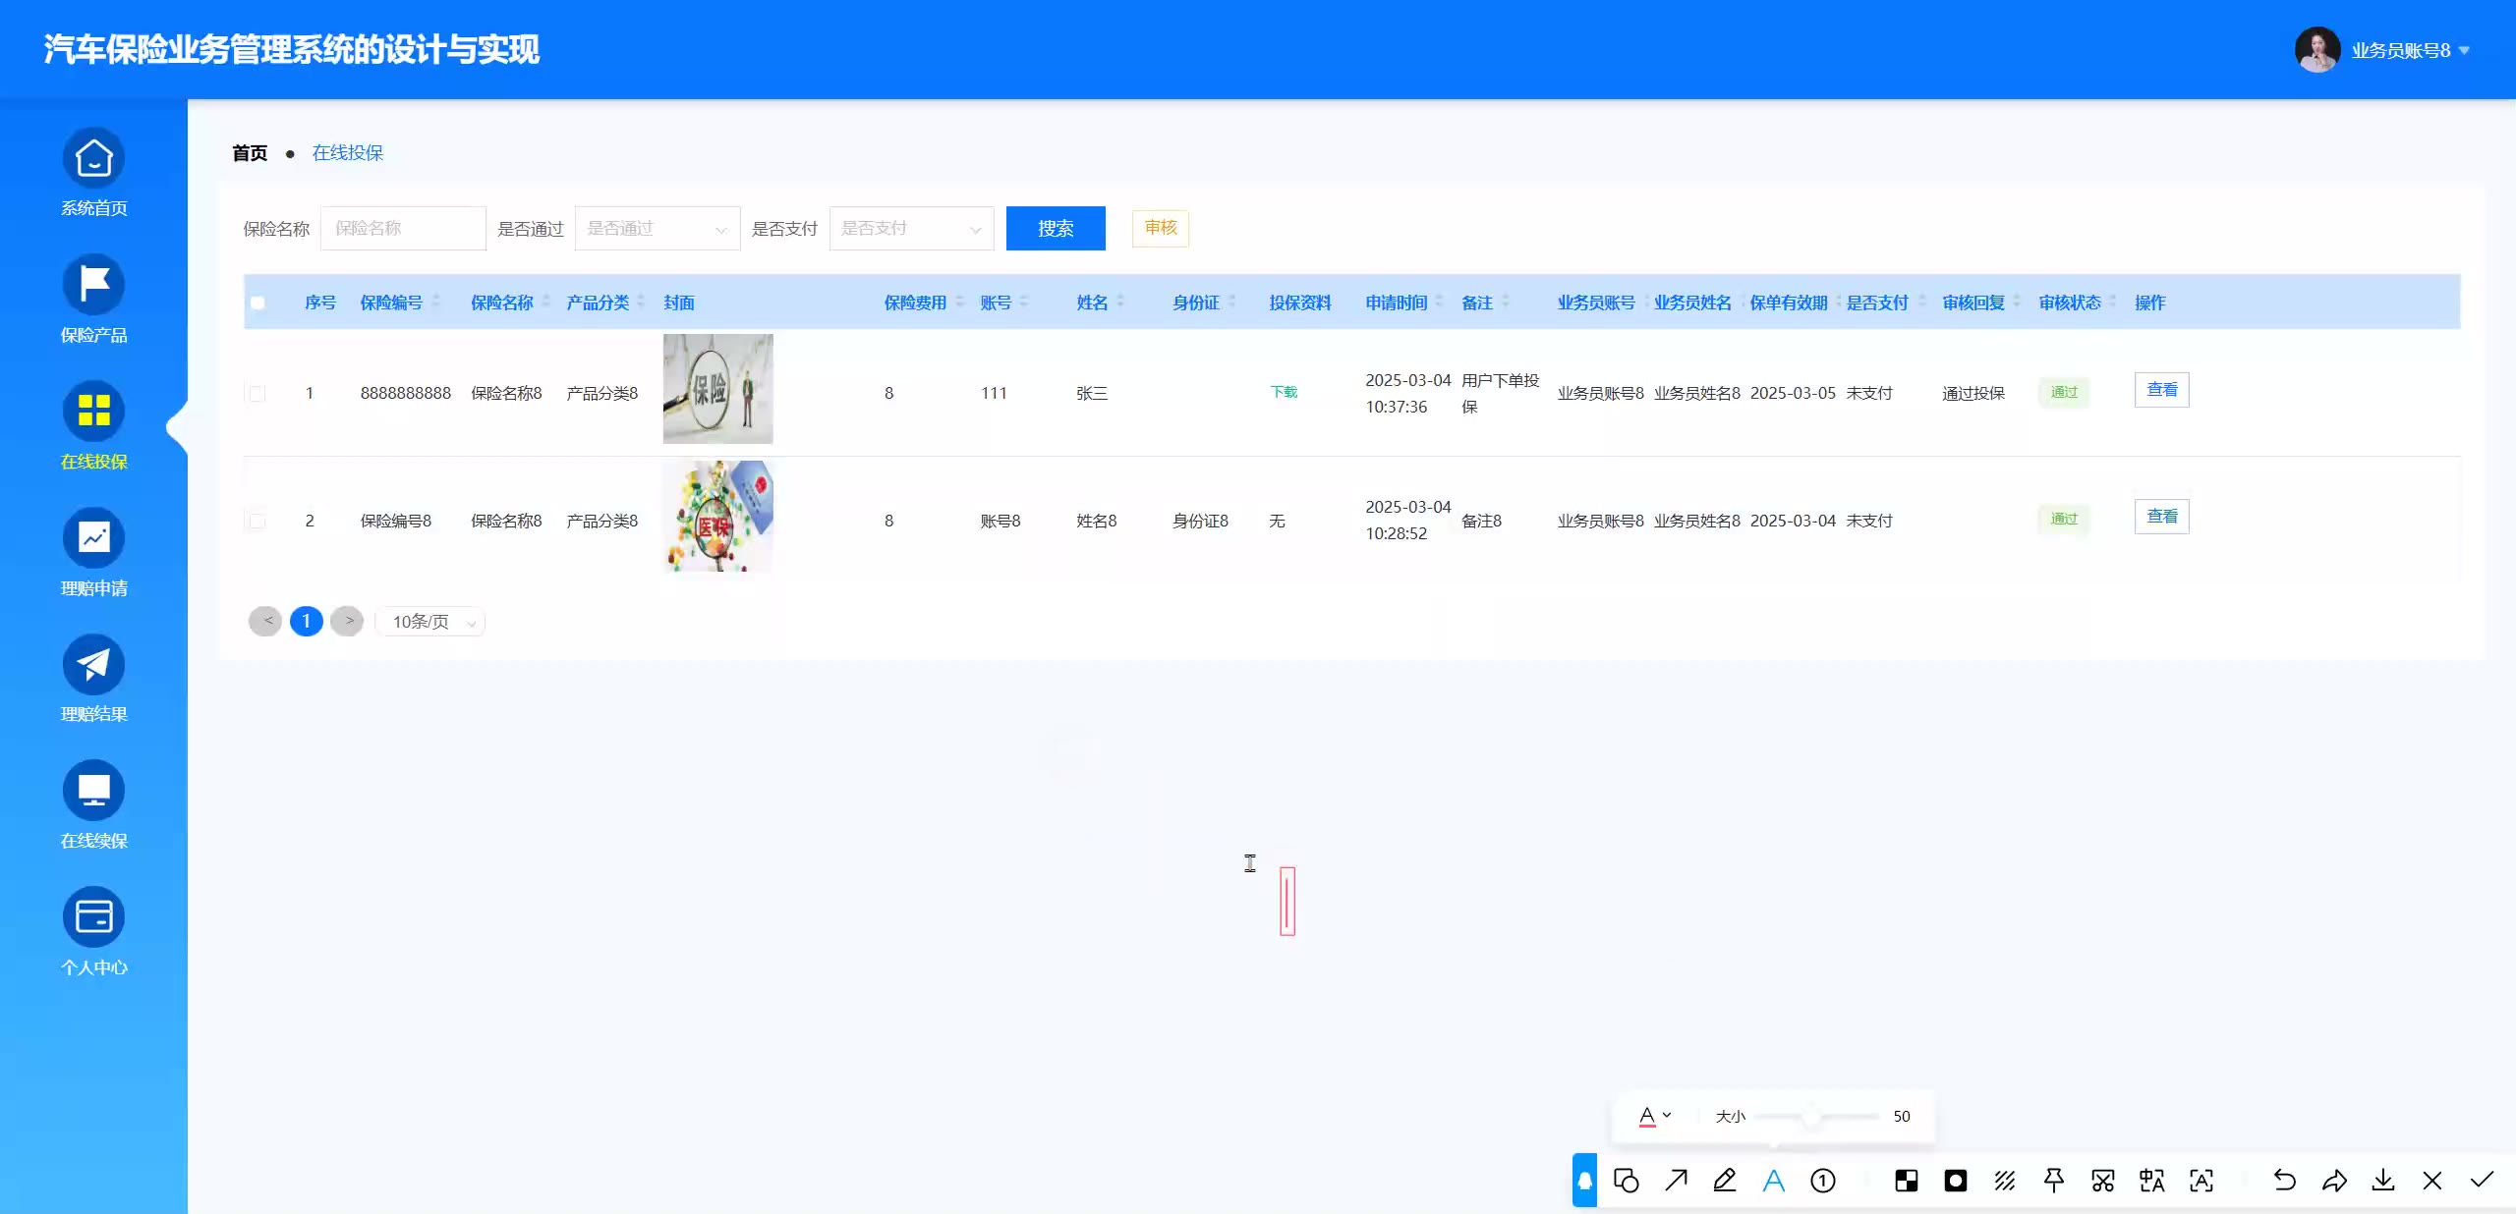Select the shapes annotation tool
The image size is (2516, 1214).
(1627, 1180)
